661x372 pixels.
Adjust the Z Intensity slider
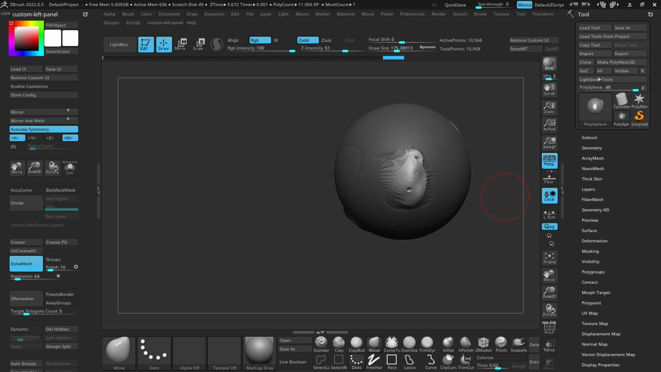(x=331, y=49)
